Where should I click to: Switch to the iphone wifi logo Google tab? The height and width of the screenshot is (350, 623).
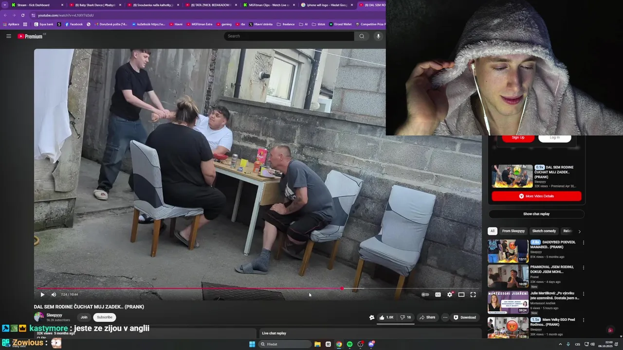click(327, 5)
